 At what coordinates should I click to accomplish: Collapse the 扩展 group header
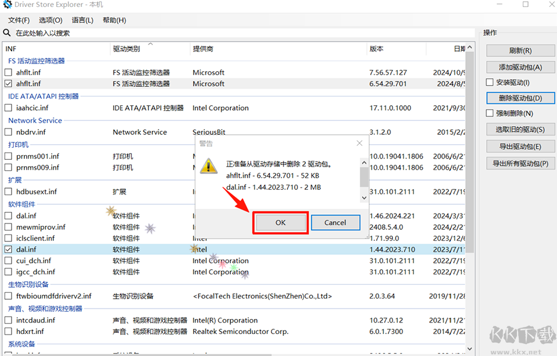pyautogui.click(x=15, y=180)
